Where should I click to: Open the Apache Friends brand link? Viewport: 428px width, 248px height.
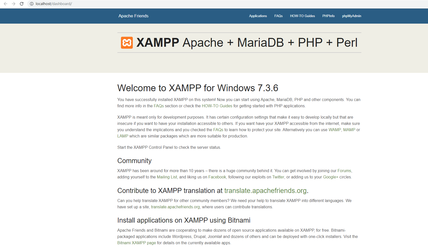pyautogui.click(x=133, y=16)
